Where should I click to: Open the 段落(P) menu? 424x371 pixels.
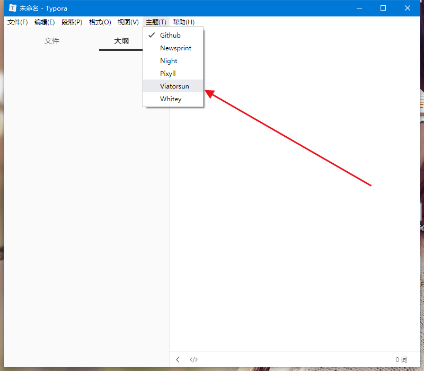point(72,22)
